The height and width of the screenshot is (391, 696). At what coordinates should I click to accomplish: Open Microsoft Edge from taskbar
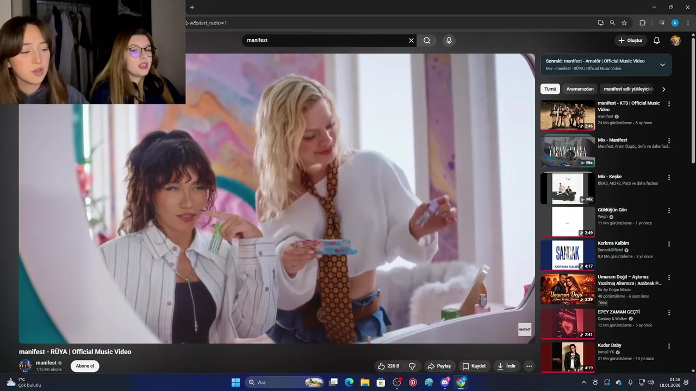pyautogui.click(x=349, y=382)
